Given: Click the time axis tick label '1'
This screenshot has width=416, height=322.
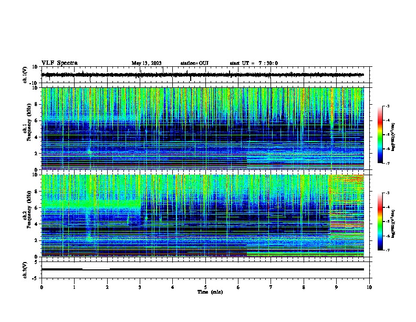Looking at the screenshot, I should pos(74,287).
